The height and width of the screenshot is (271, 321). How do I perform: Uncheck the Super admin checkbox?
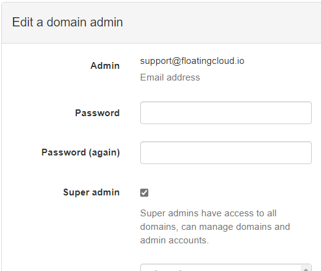(145, 192)
